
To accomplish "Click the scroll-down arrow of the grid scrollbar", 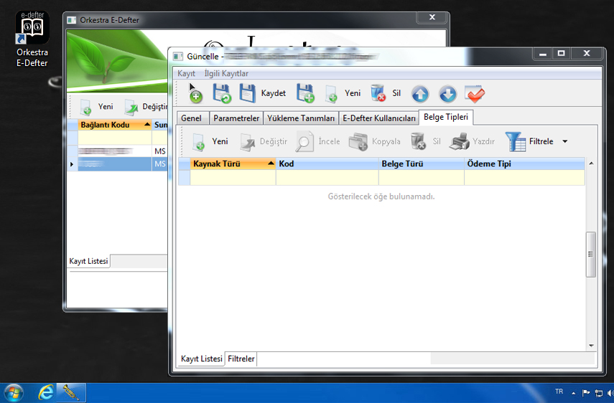I will (591, 346).
